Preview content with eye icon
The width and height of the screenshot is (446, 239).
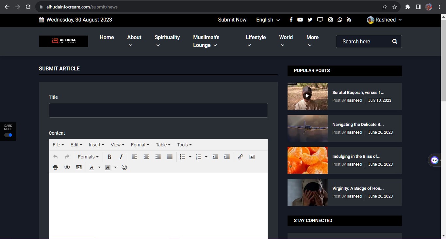point(67,167)
